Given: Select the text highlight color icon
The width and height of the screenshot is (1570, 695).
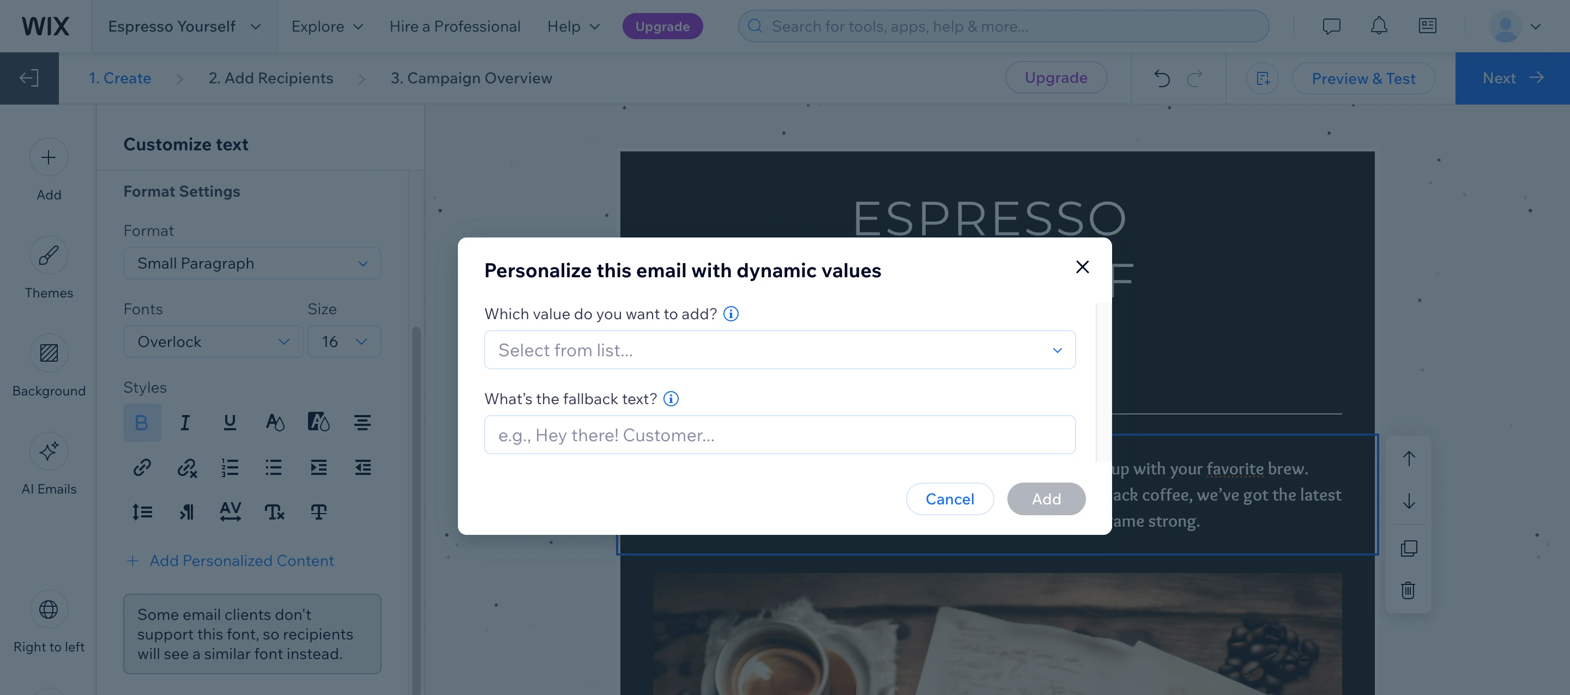Looking at the screenshot, I should tap(319, 422).
